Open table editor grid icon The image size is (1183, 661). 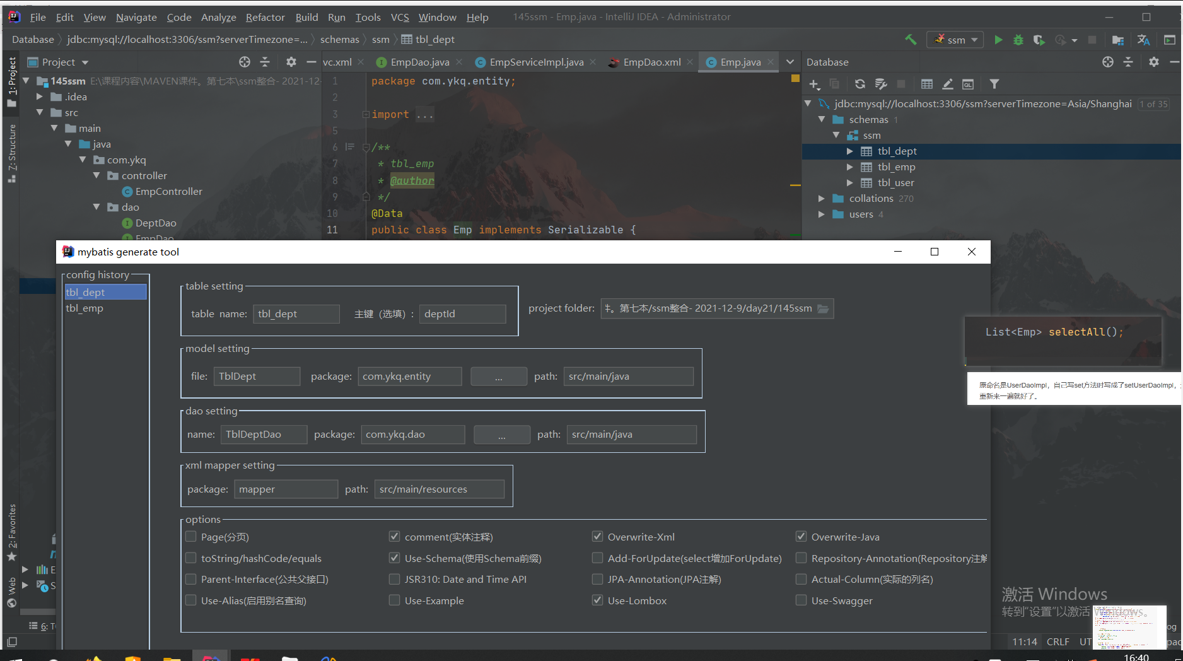[x=927, y=84]
